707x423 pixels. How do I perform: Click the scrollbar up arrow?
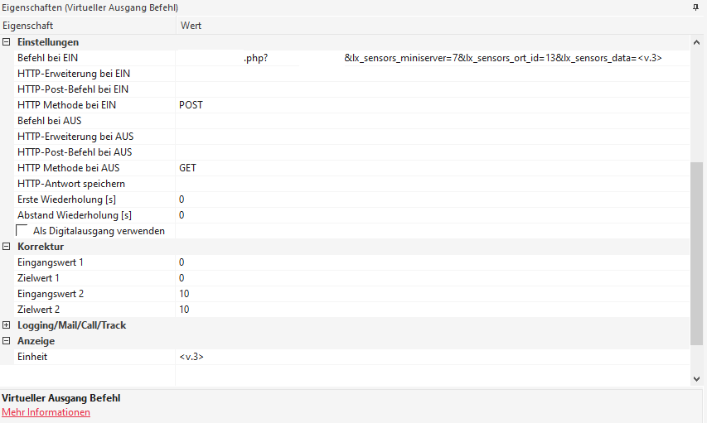coord(696,42)
